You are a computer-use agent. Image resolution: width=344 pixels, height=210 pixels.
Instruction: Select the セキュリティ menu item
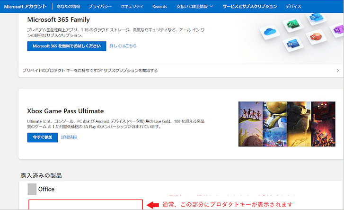(132, 6)
